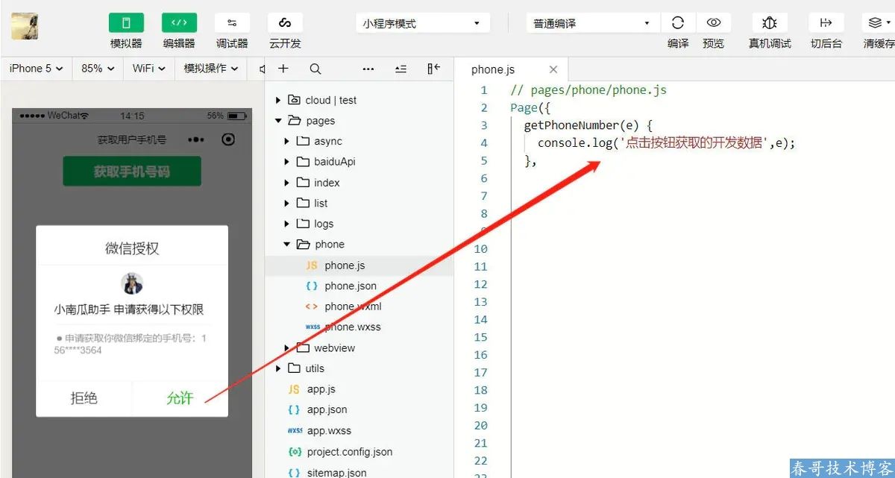Click the hide file panel icon
Viewport: 895px width, 478px height.
(x=433, y=69)
